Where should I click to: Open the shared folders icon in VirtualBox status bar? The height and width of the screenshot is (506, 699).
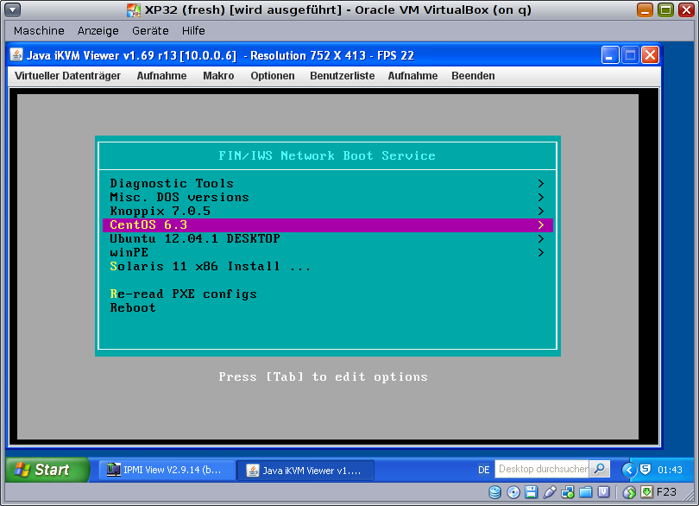(x=585, y=492)
